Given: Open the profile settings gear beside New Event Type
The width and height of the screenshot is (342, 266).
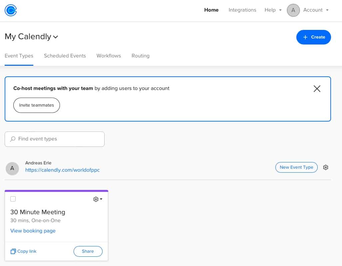Looking at the screenshot, I should (x=326, y=167).
